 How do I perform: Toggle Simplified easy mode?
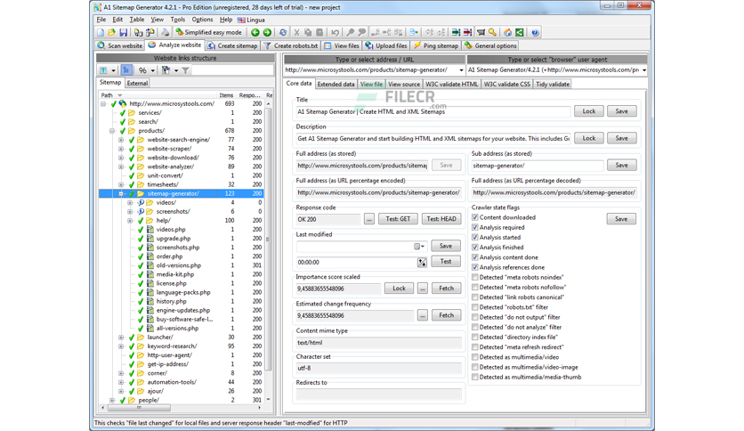point(208,32)
